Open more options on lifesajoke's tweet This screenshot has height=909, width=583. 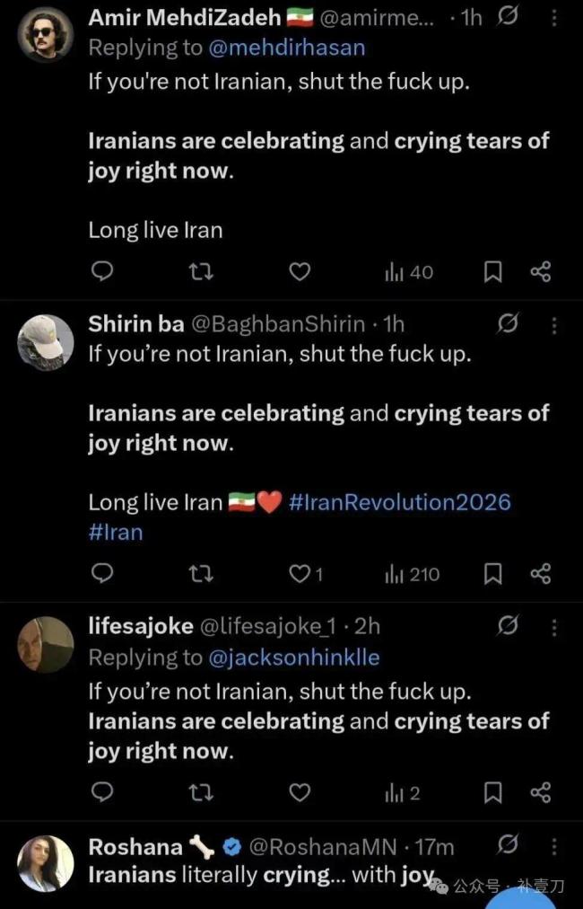pyautogui.click(x=553, y=626)
